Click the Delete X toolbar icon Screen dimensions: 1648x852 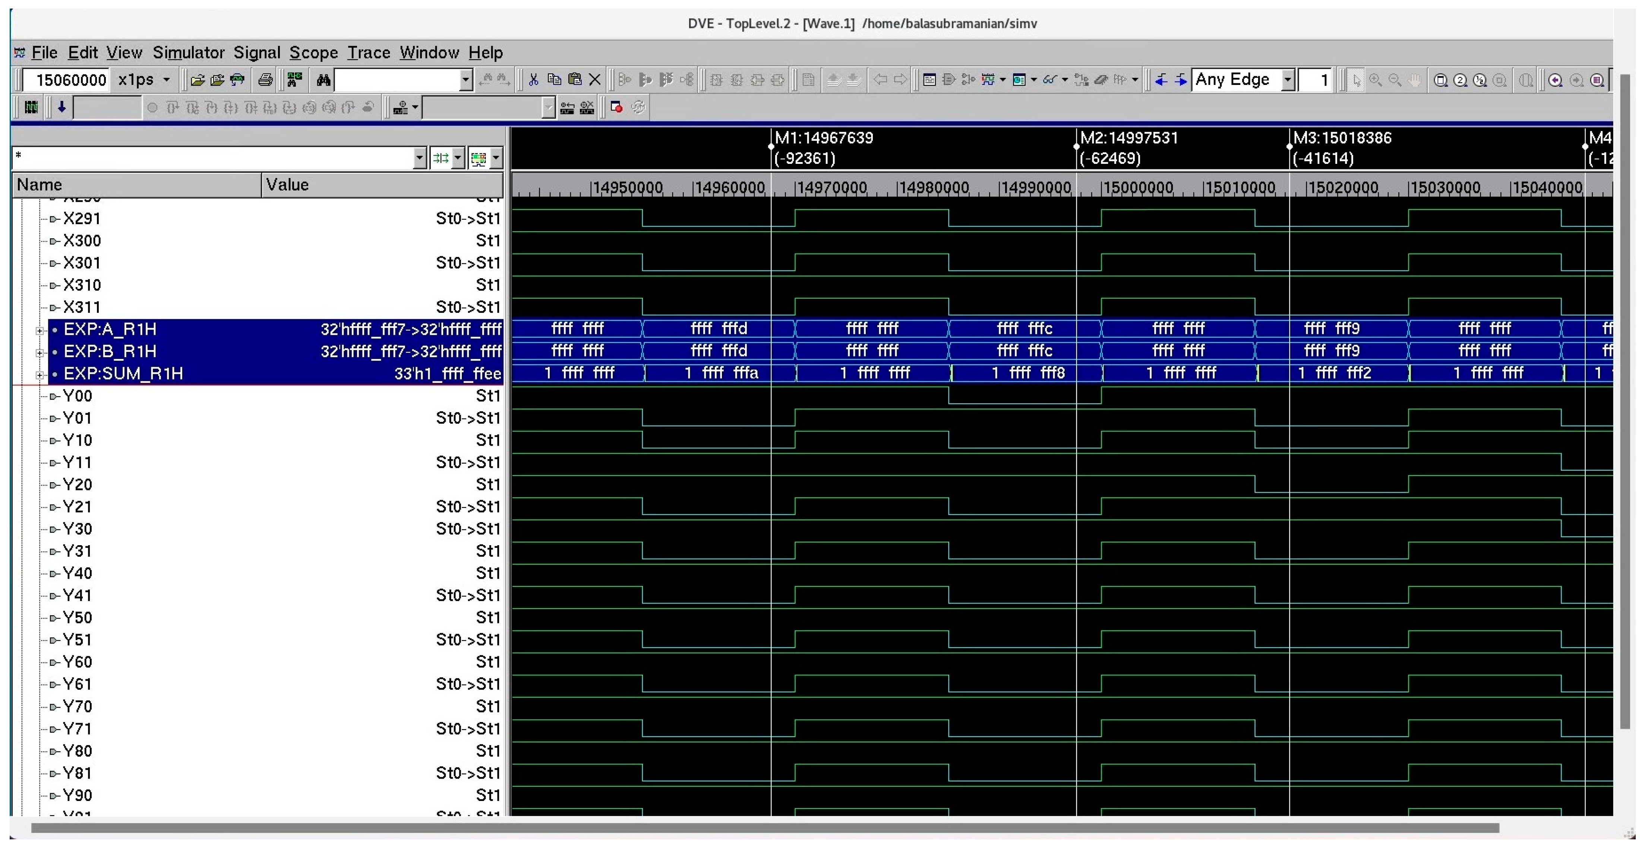[x=594, y=80]
